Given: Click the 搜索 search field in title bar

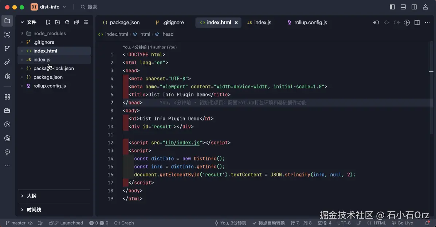Looking at the screenshot, I should [89, 7].
